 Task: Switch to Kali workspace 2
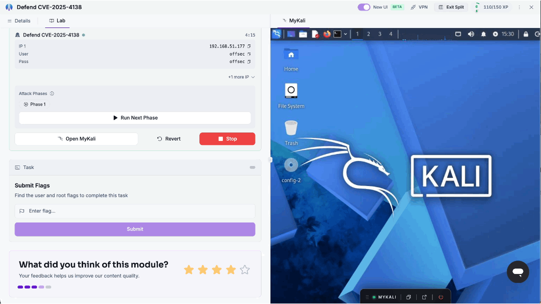(368, 34)
